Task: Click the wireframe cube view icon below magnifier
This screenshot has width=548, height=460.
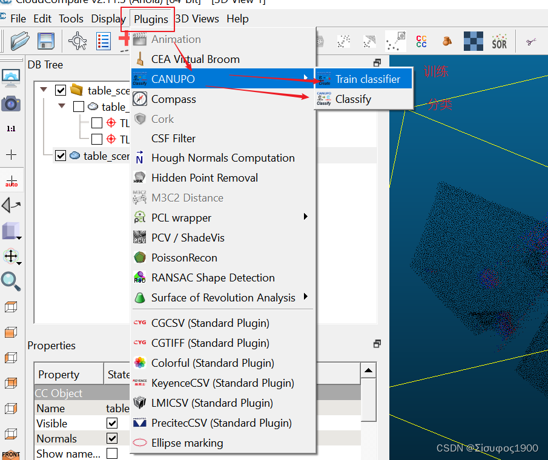Action: [11, 307]
